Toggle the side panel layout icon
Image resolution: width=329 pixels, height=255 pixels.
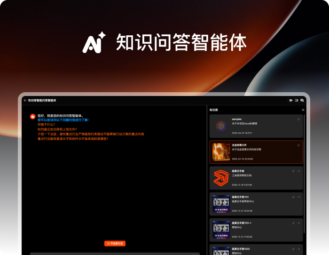point(297,100)
